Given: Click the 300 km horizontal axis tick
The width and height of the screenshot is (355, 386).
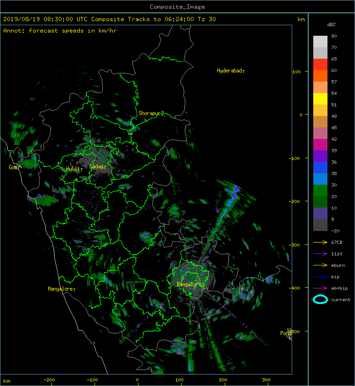Looking at the screenshot, I should click(x=266, y=380).
